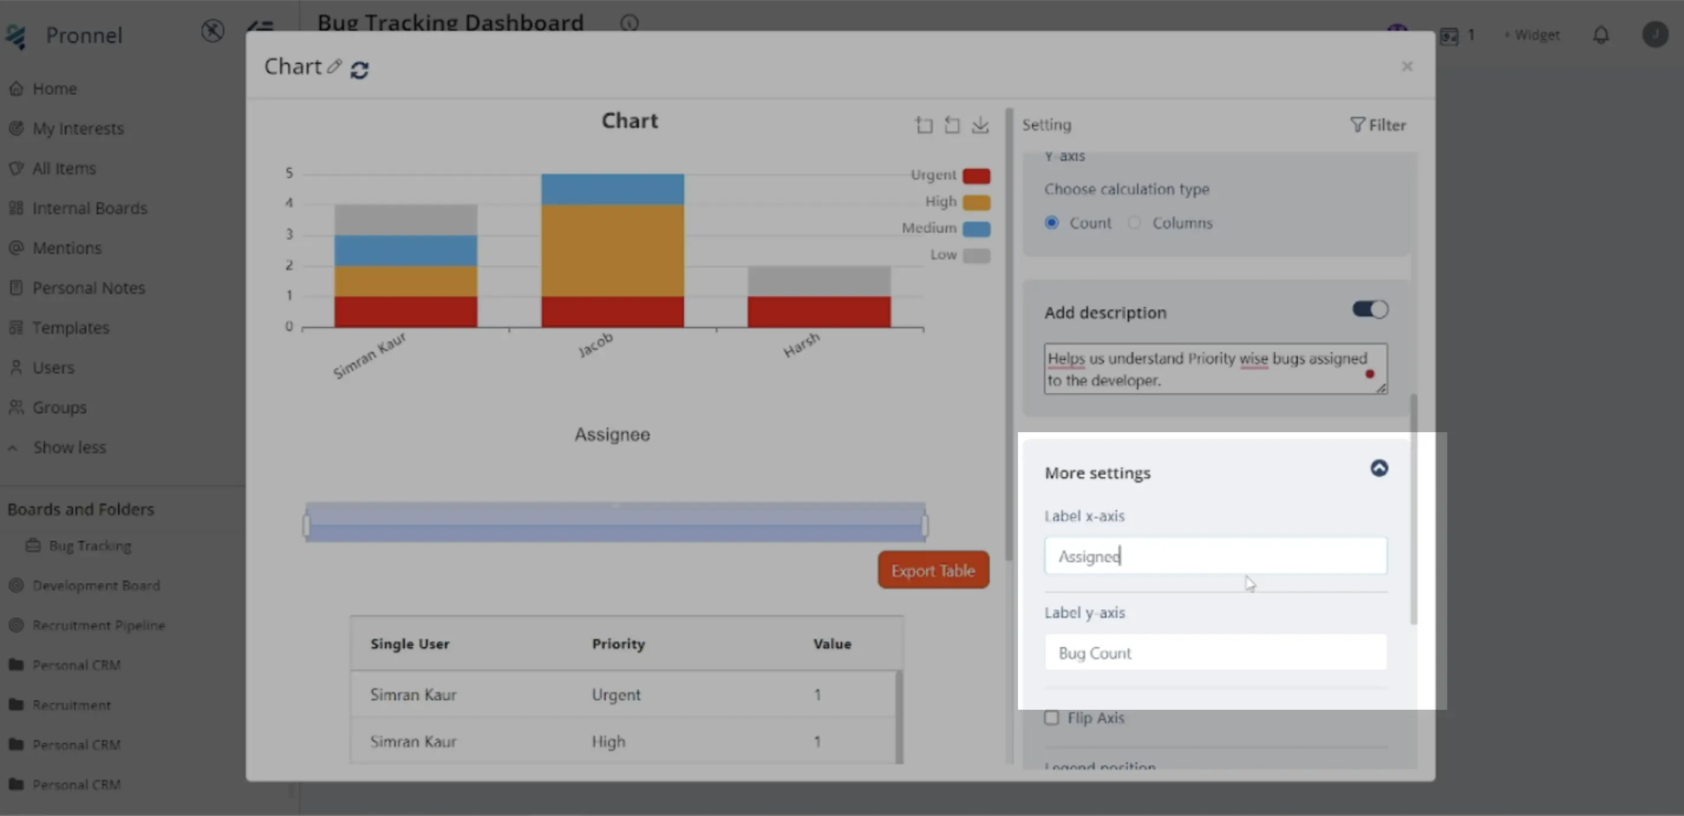Click the Personal Notes icon
Image resolution: width=1684 pixels, height=816 pixels.
click(17, 288)
